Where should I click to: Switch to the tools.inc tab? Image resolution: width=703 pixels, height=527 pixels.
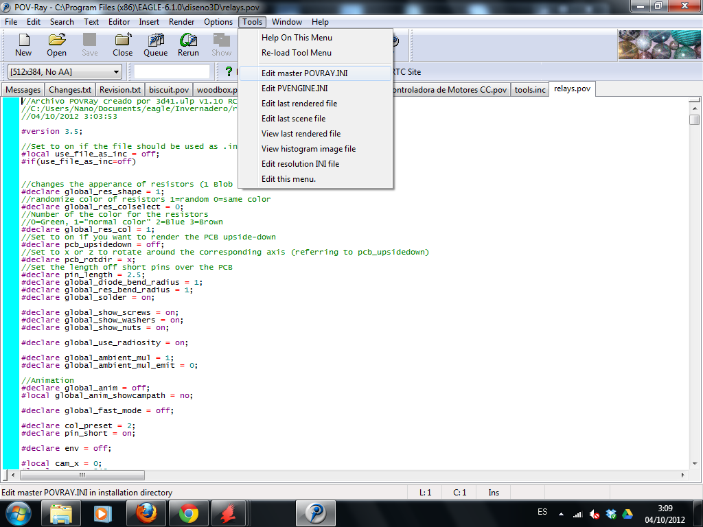coord(530,90)
